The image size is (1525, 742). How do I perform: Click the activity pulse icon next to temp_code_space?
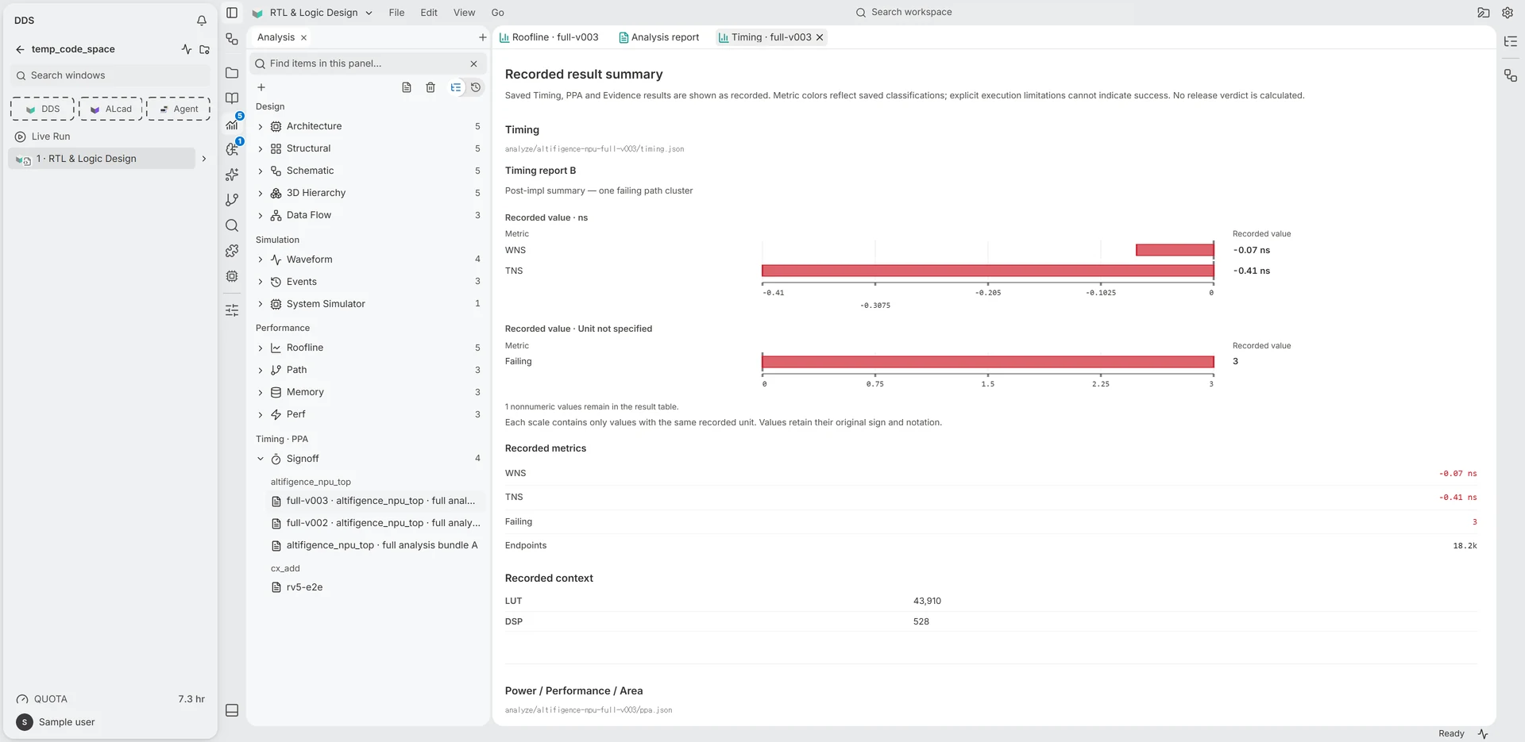187,49
